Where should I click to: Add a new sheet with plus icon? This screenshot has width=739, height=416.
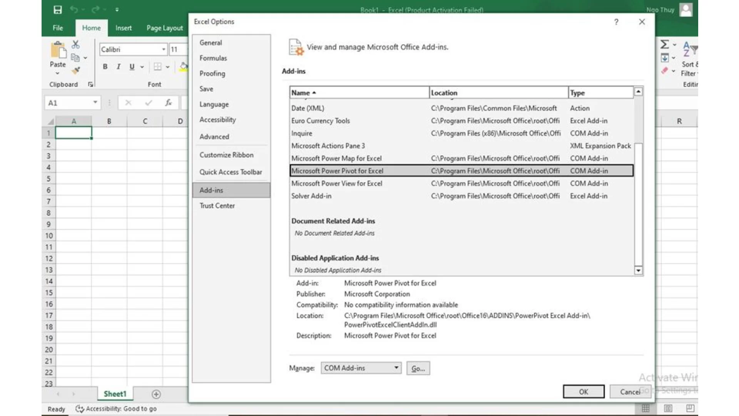[x=156, y=394]
